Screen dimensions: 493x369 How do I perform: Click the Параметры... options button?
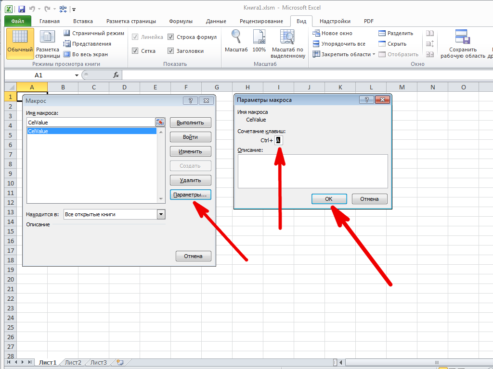tap(190, 195)
